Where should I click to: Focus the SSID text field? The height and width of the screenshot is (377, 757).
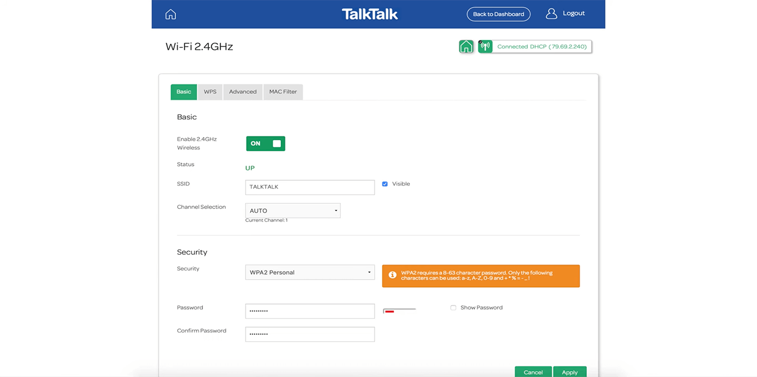click(x=310, y=187)
